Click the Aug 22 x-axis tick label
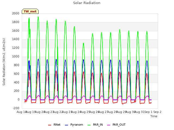174x130 pixels. (x=58, y=112)
